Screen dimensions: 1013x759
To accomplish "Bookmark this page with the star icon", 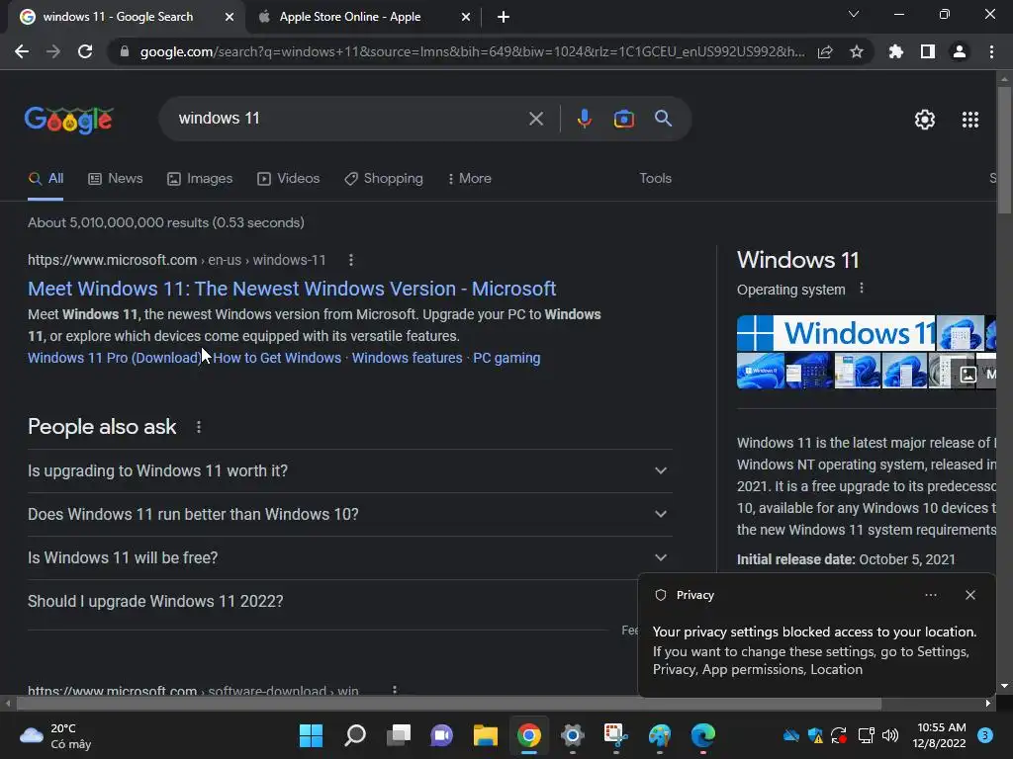I will pyautogui.click(x=856, y=51).
